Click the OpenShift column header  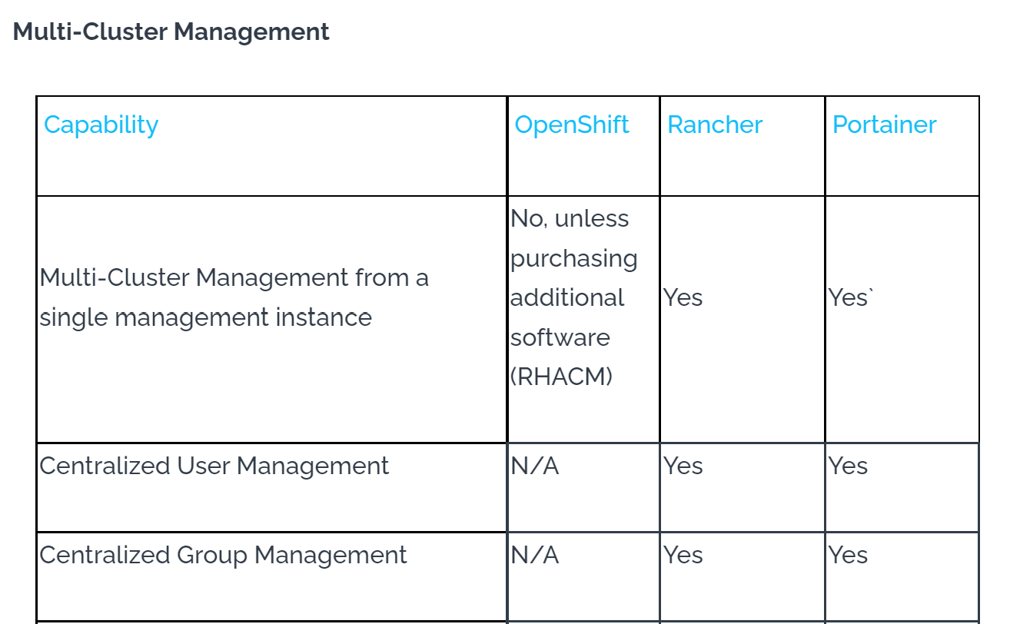pyautogui.click(x=572, y=125)
